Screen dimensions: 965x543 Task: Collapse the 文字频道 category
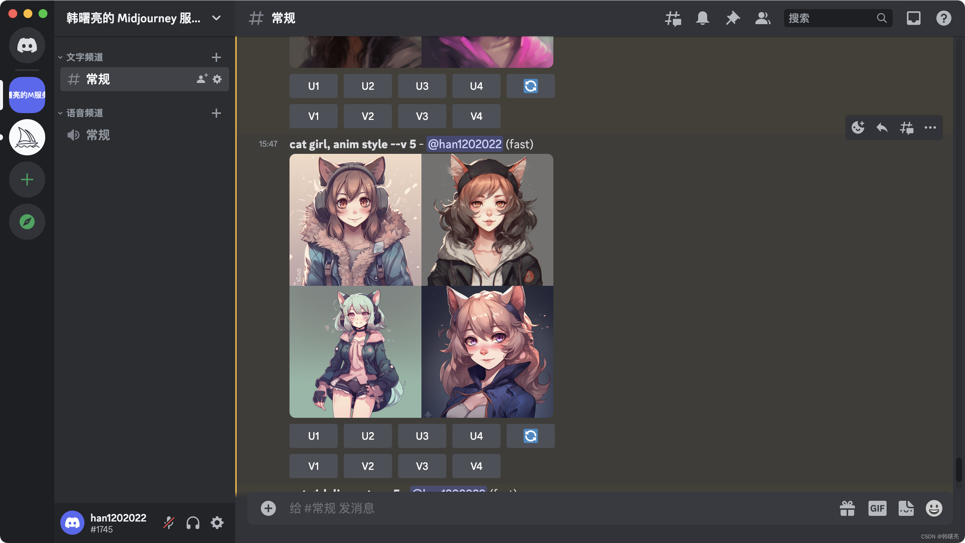coord(84,57)
